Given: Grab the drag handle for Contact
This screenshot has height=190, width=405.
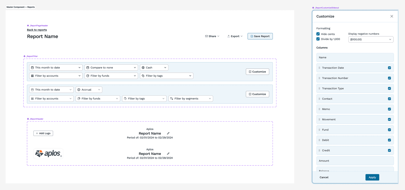Looking at the screenshot, I should click(x=319, y=99).
